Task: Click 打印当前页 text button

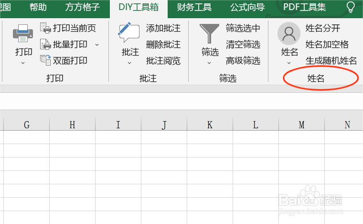Action: pos(75,28)
